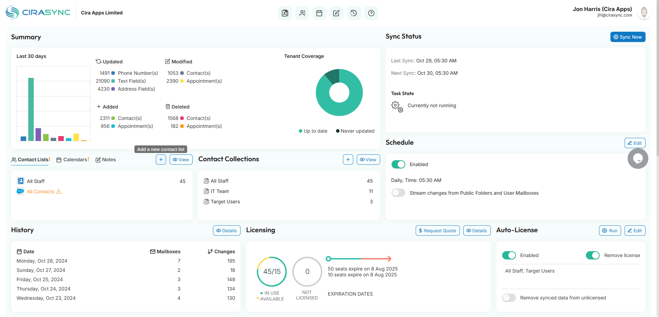Switch to the Calendars tab
Viewport: 659px width, 317px height.
73,160
